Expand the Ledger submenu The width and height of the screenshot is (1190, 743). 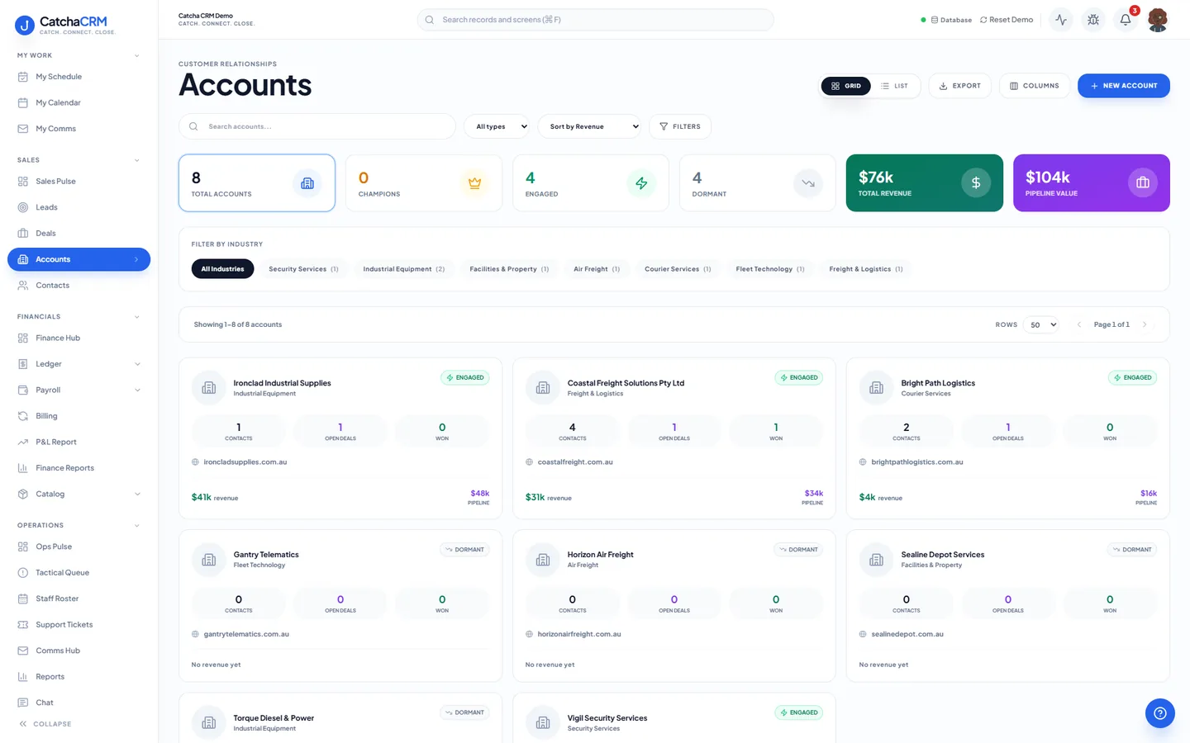[137, 364]
